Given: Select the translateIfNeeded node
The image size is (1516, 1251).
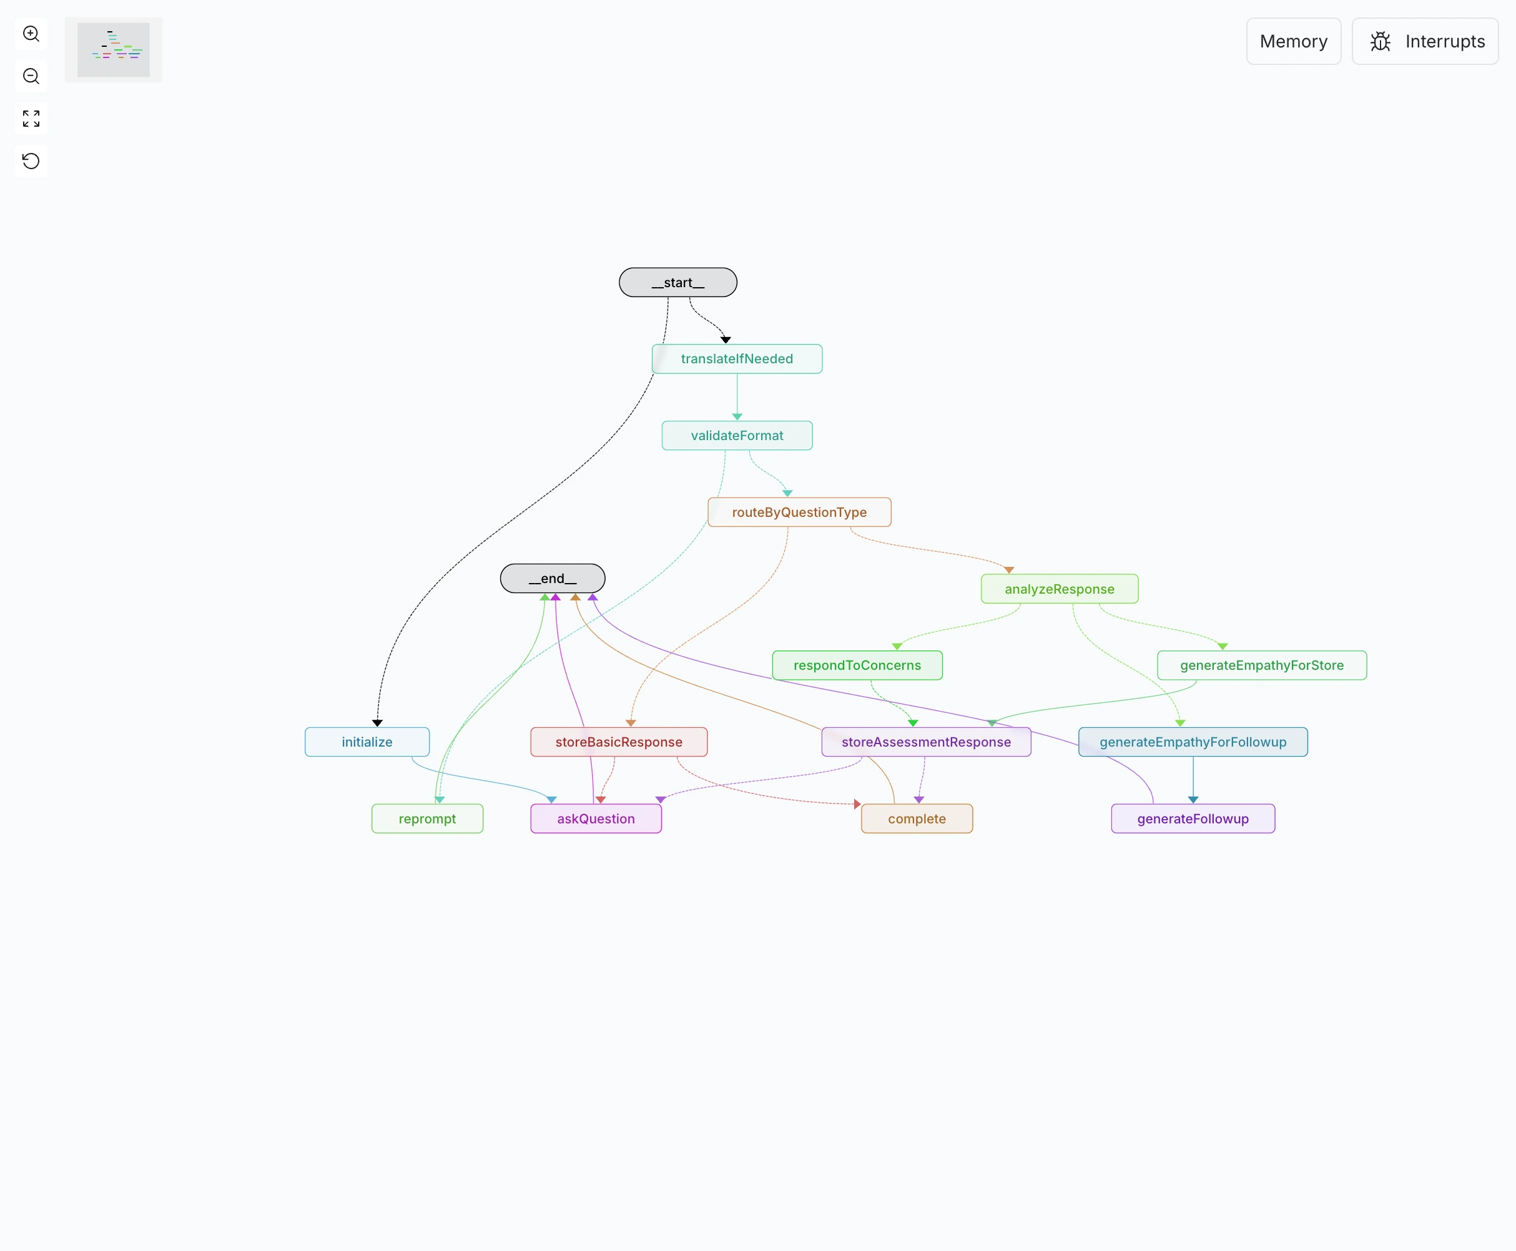Looking at the screenshot, I should click(736, 358).
